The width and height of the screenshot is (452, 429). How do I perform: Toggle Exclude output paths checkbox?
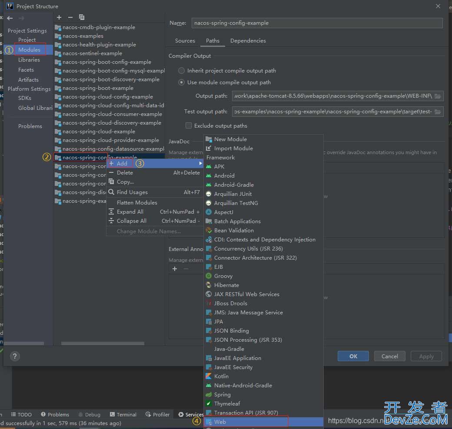189,125
